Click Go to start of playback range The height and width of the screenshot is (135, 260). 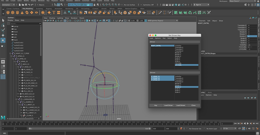click(x=235, y=124)
